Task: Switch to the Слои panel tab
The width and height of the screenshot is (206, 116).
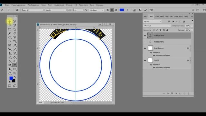Action: point(151,16)
